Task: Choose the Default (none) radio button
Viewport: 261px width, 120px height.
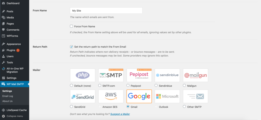Action: [71, 86]
